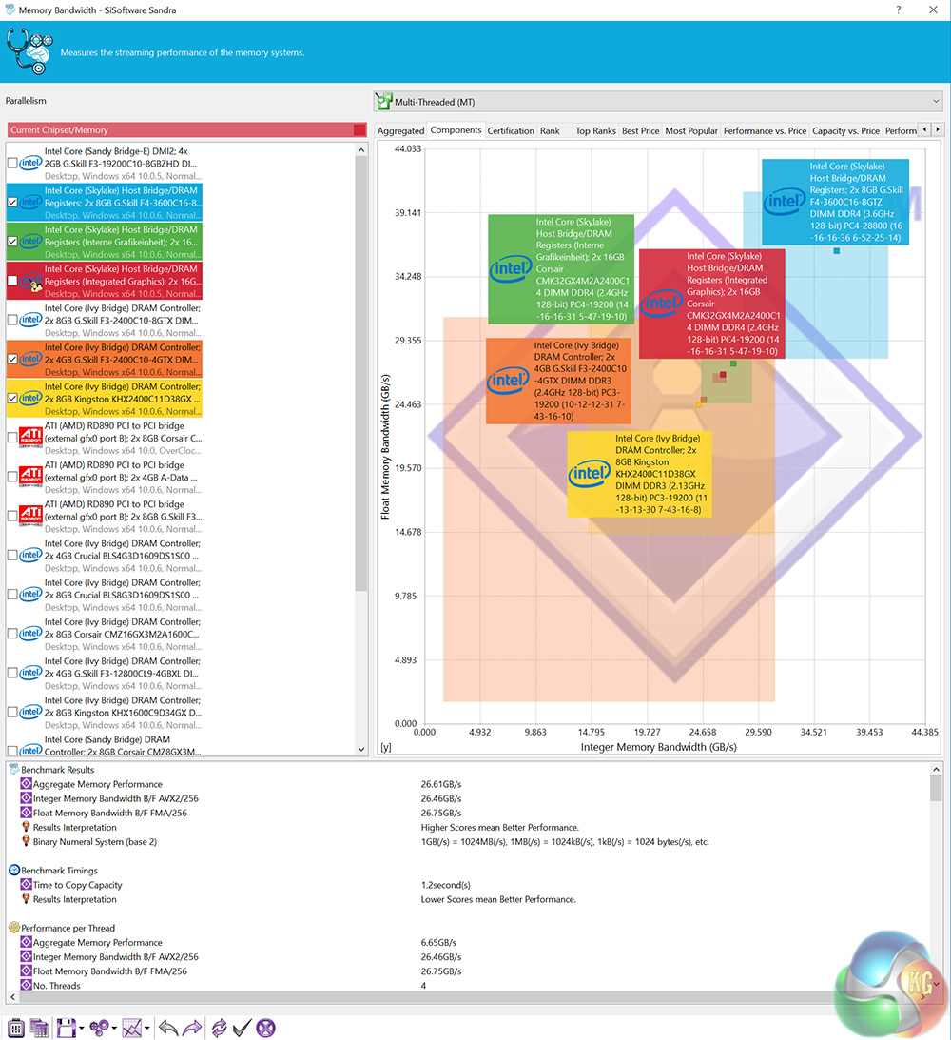Click the chipset list scroll-down arrow
This screenshot has height=1040, width=951.
pyautogui.click(x=361, y=749)
